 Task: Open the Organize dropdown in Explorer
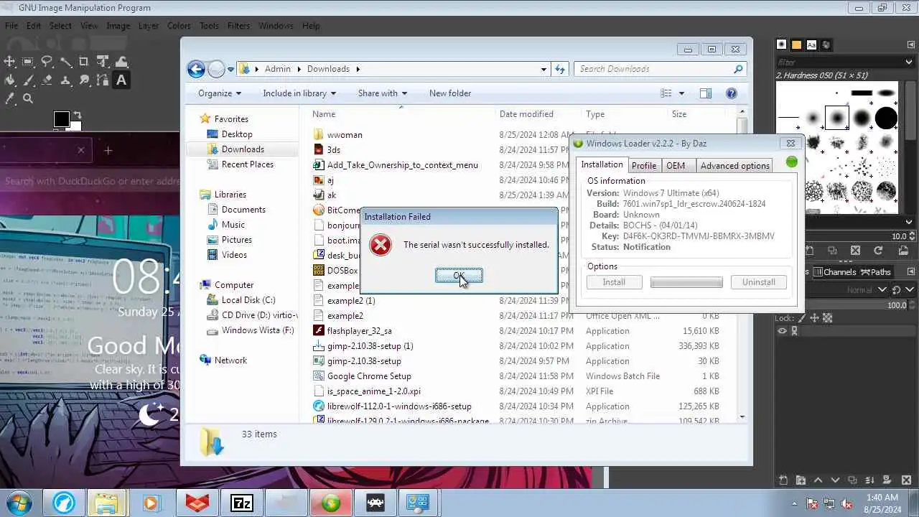point(220,93)
